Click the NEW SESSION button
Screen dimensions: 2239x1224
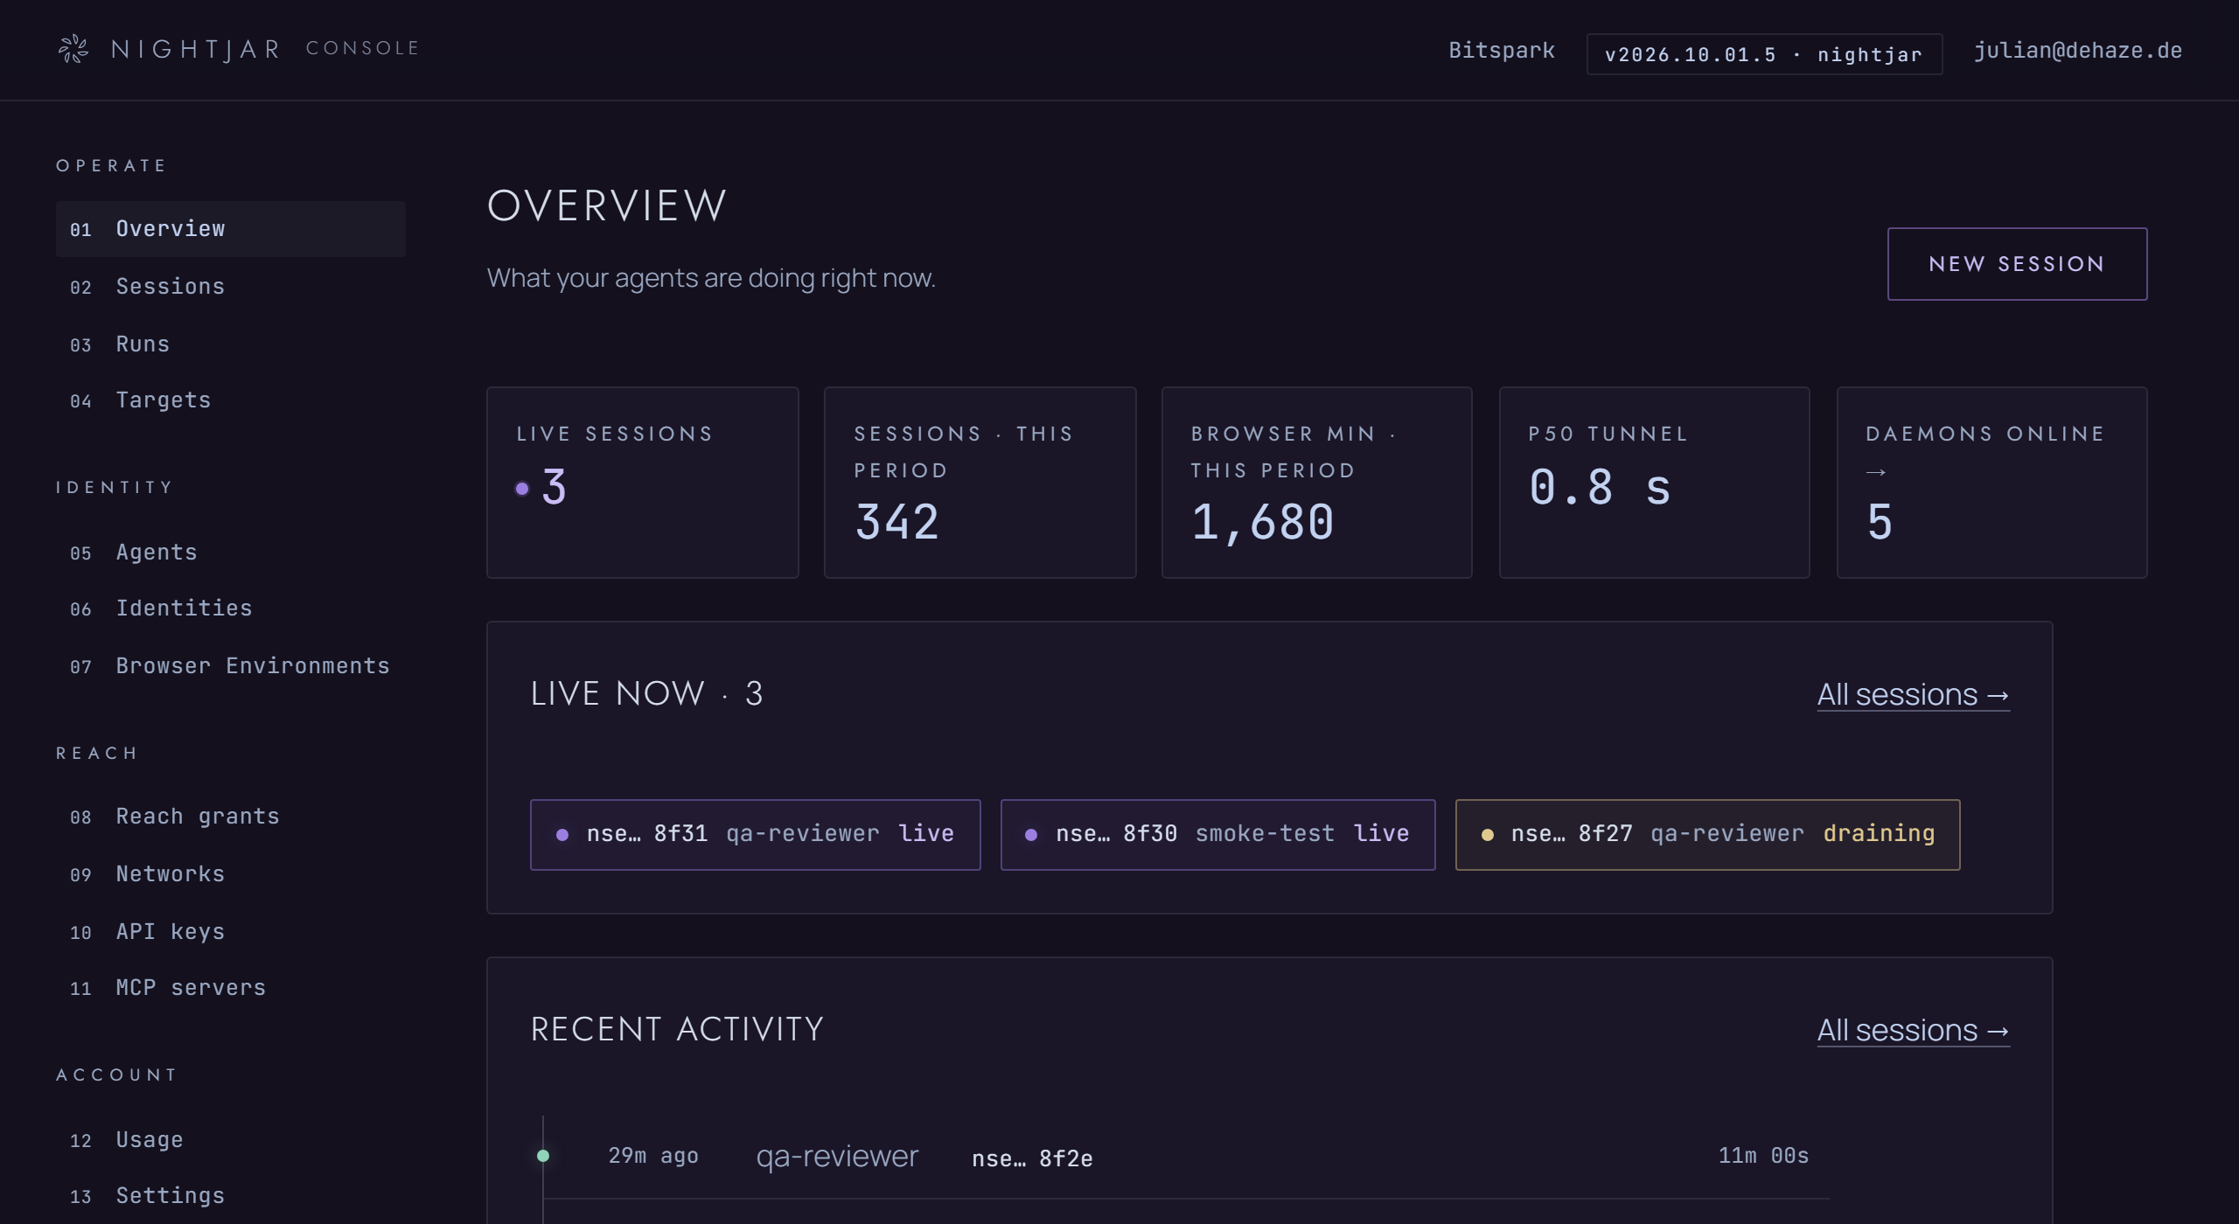pyautogui.click(x=2017, y=264)
